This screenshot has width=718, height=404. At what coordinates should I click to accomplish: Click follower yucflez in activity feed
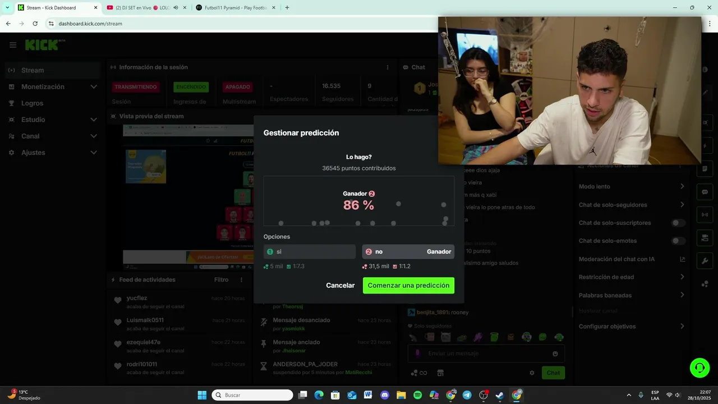137,298
